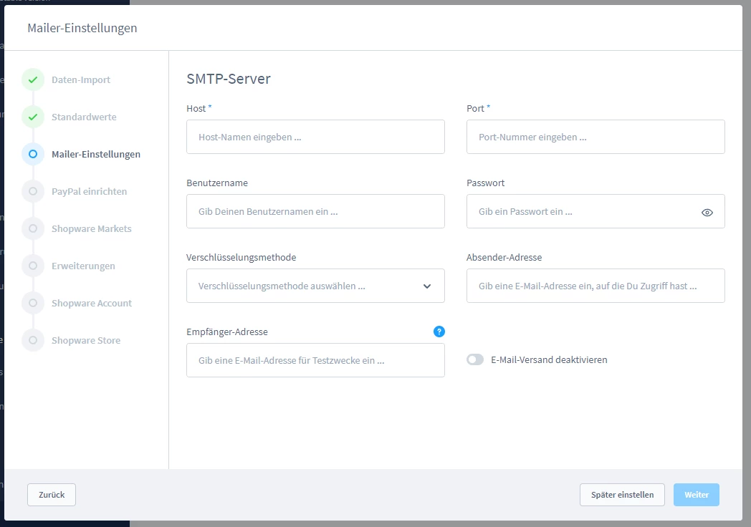Click the Später einstellen button

tap(622, 495)
